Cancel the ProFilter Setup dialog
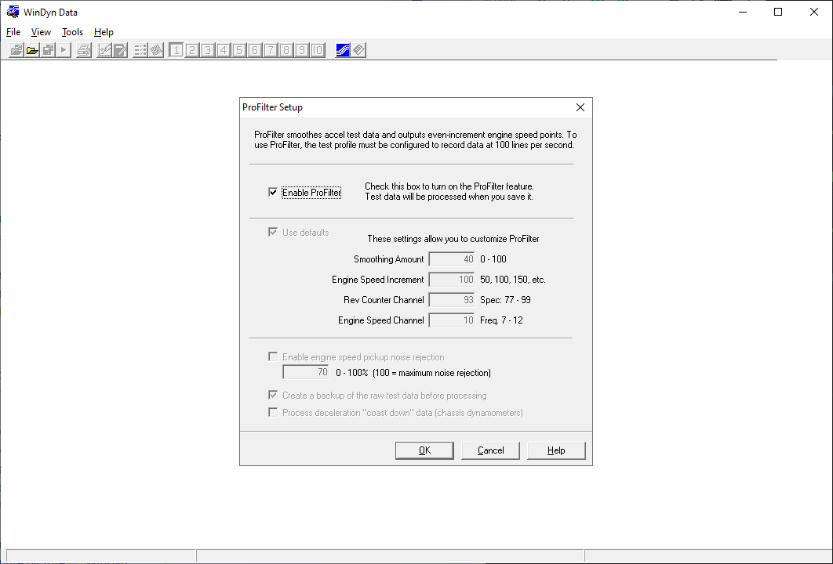This screenshot has height=564, width=833. [490, 450]
